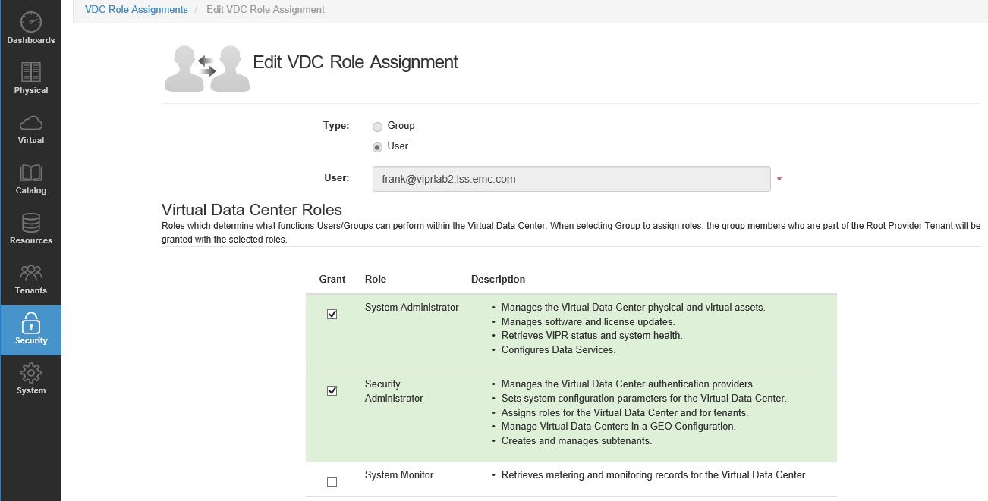Viewport: 988px width, 501px height.
Task: Click 'Creates and manages subtenants.' text
Action: tap(577, 440)
